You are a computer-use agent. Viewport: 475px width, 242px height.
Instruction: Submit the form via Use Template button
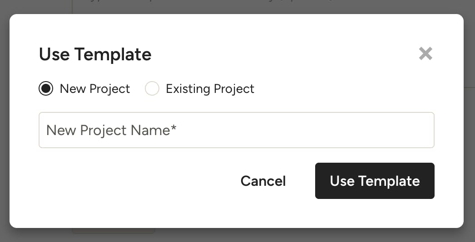tap(375, 181)
